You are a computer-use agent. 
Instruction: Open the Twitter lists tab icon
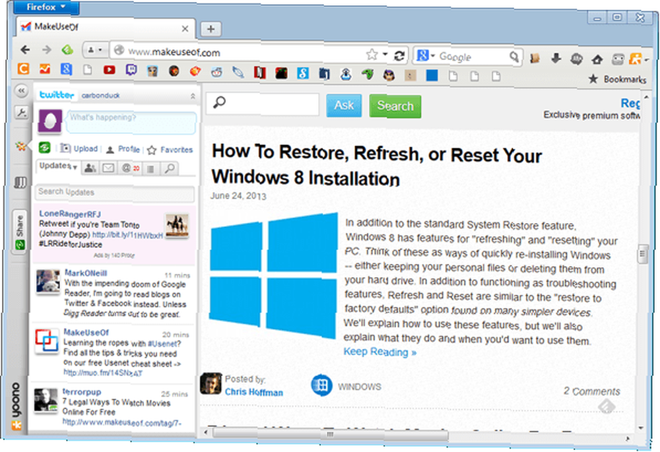pyautogui.click(x=150, y=169)
